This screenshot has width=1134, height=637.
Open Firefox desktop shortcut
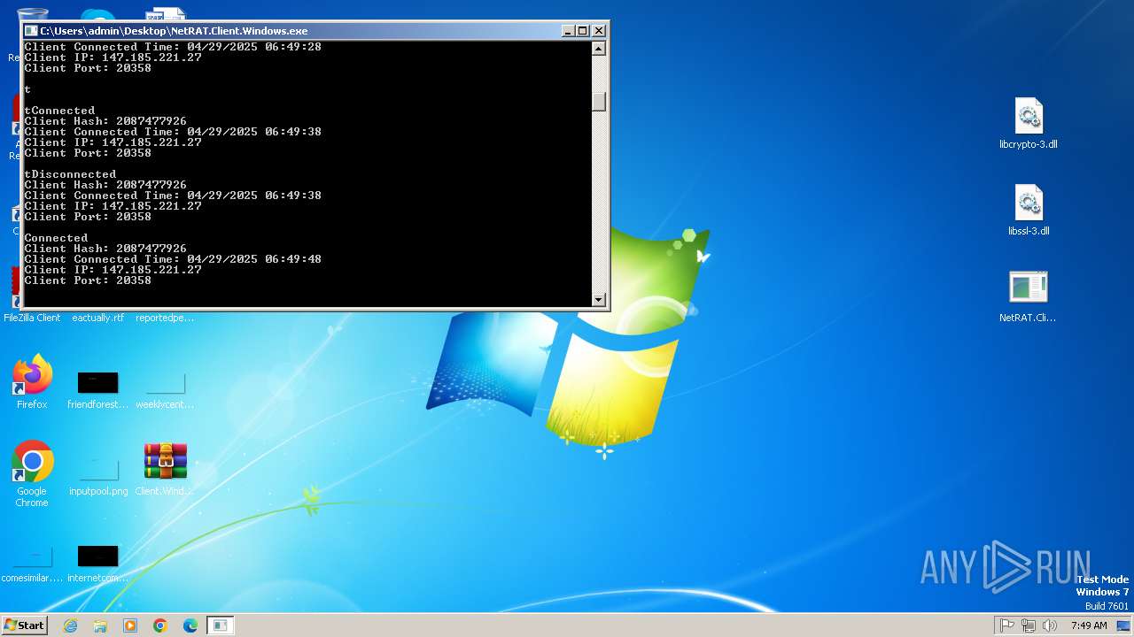(32, 383)
